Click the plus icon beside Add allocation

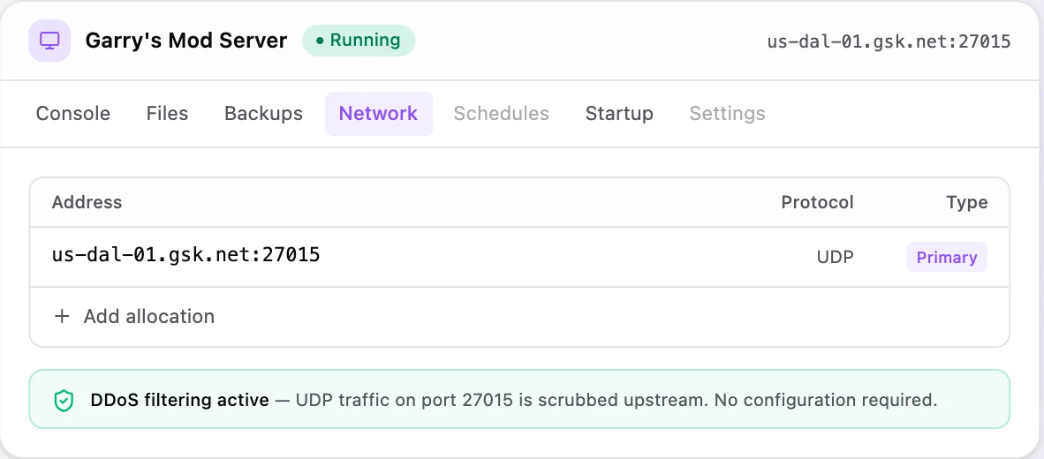62,316
